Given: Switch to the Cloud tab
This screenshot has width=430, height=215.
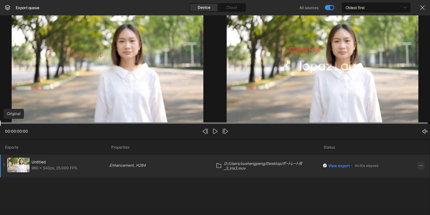Looking at the screenshot, I should [231, 8].
